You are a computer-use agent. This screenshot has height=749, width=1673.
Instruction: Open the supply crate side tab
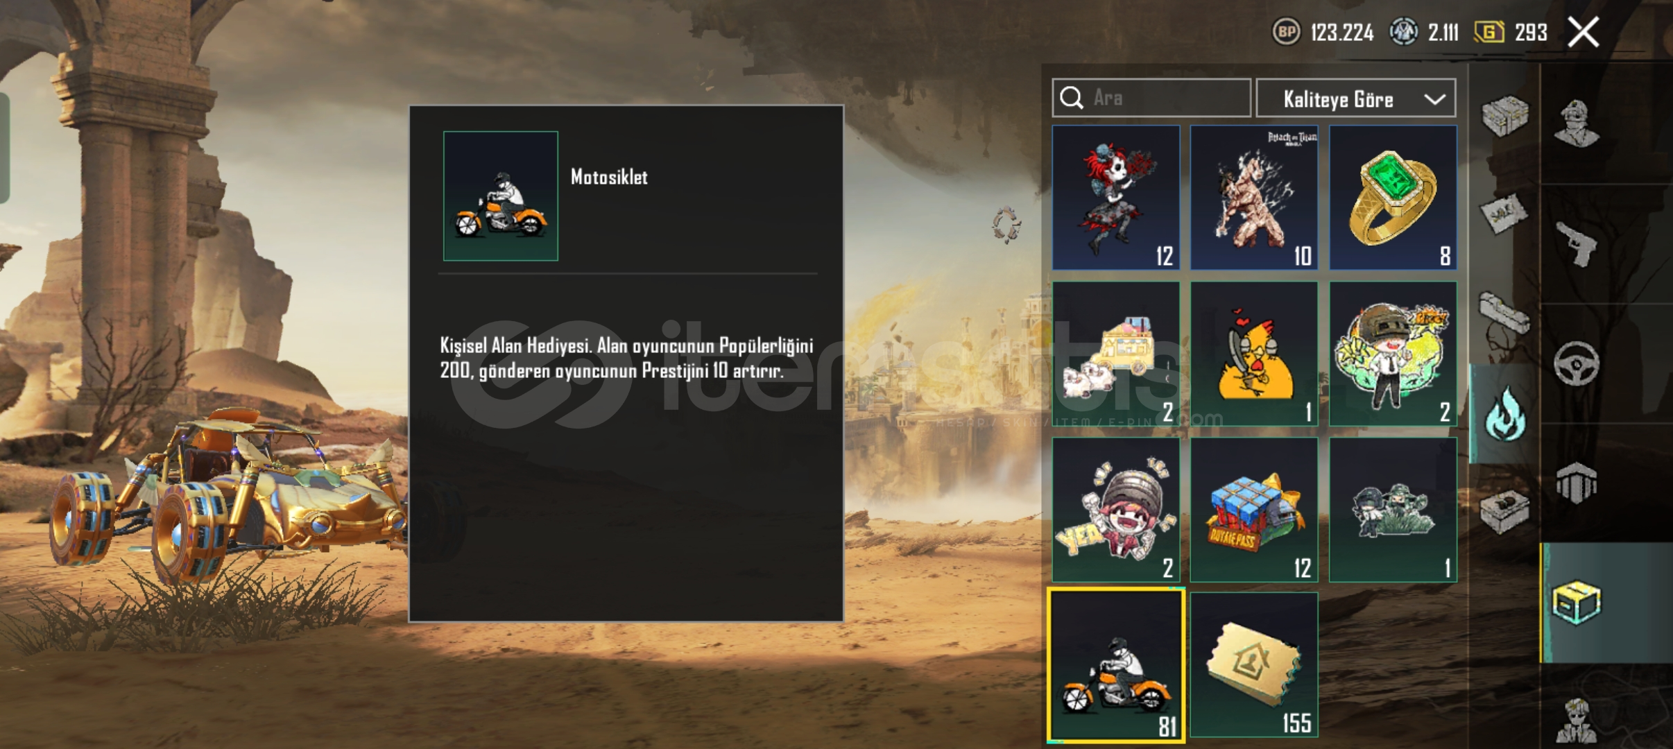tap(1504, 116)
